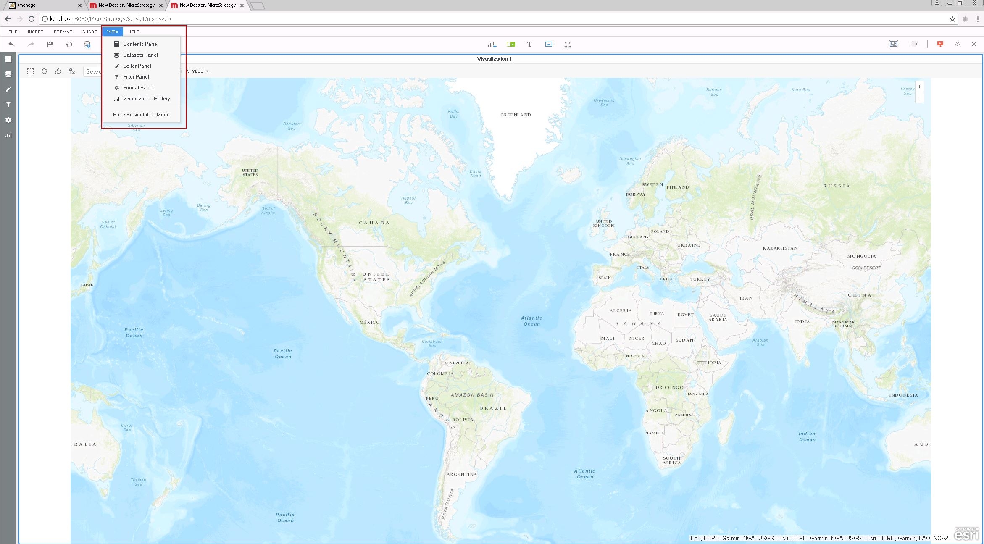Toggle Format Panel in View menu

tap(138, 88)
